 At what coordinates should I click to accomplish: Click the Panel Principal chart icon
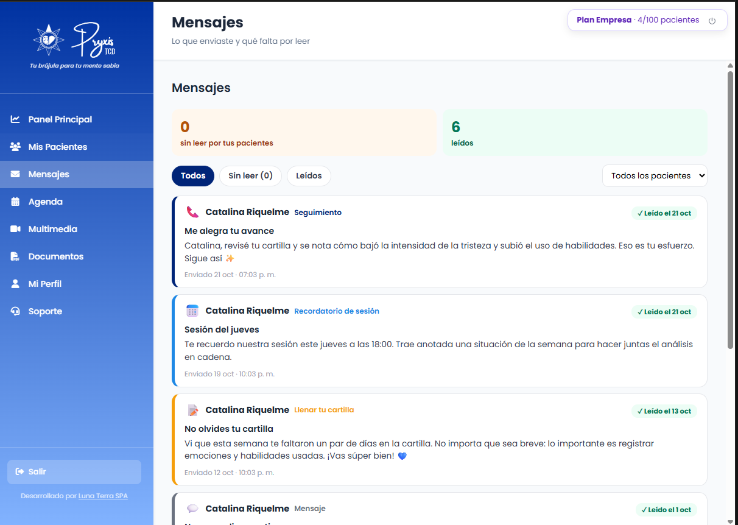[15, 119]
